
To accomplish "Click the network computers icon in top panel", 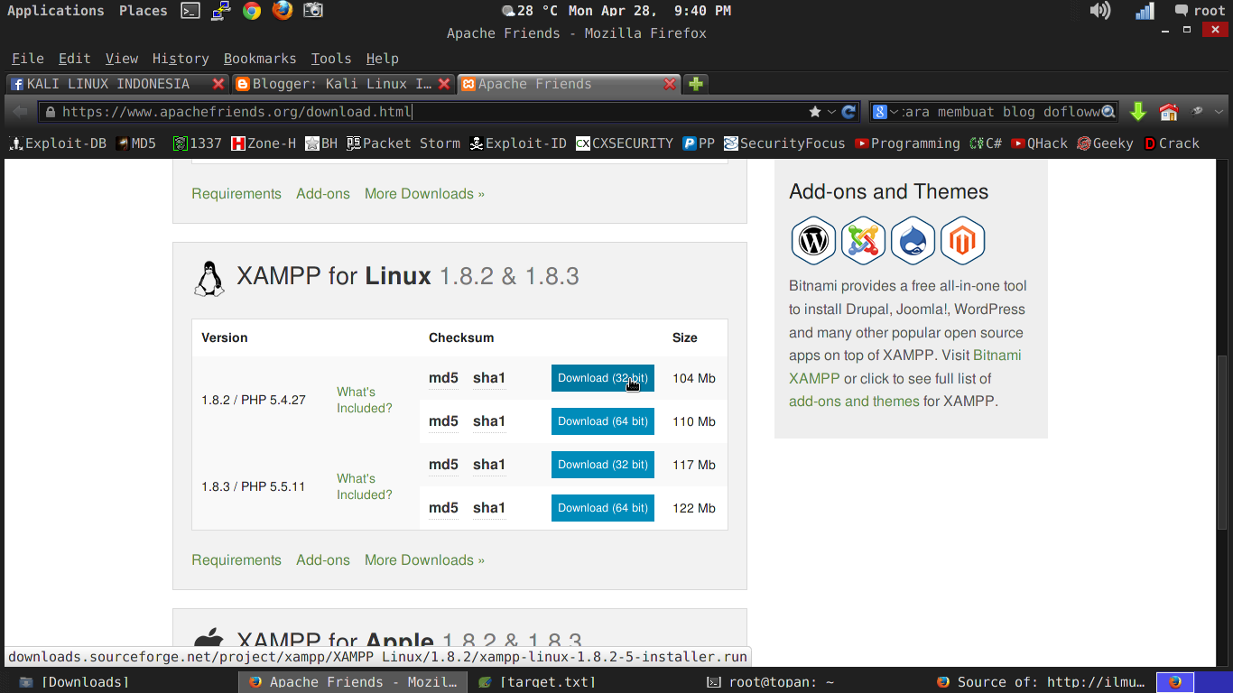I will pyautogui.click(x=221, y=11).
